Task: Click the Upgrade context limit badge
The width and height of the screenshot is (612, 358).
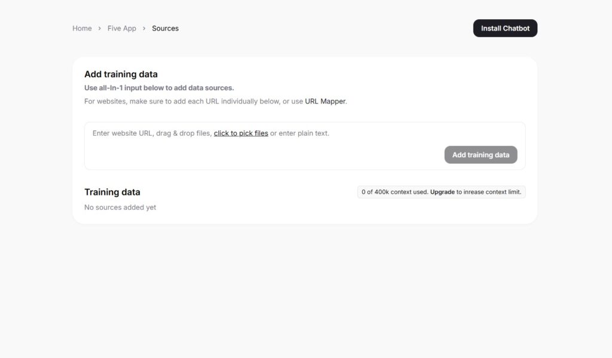Action: click(x=441, y=192)
